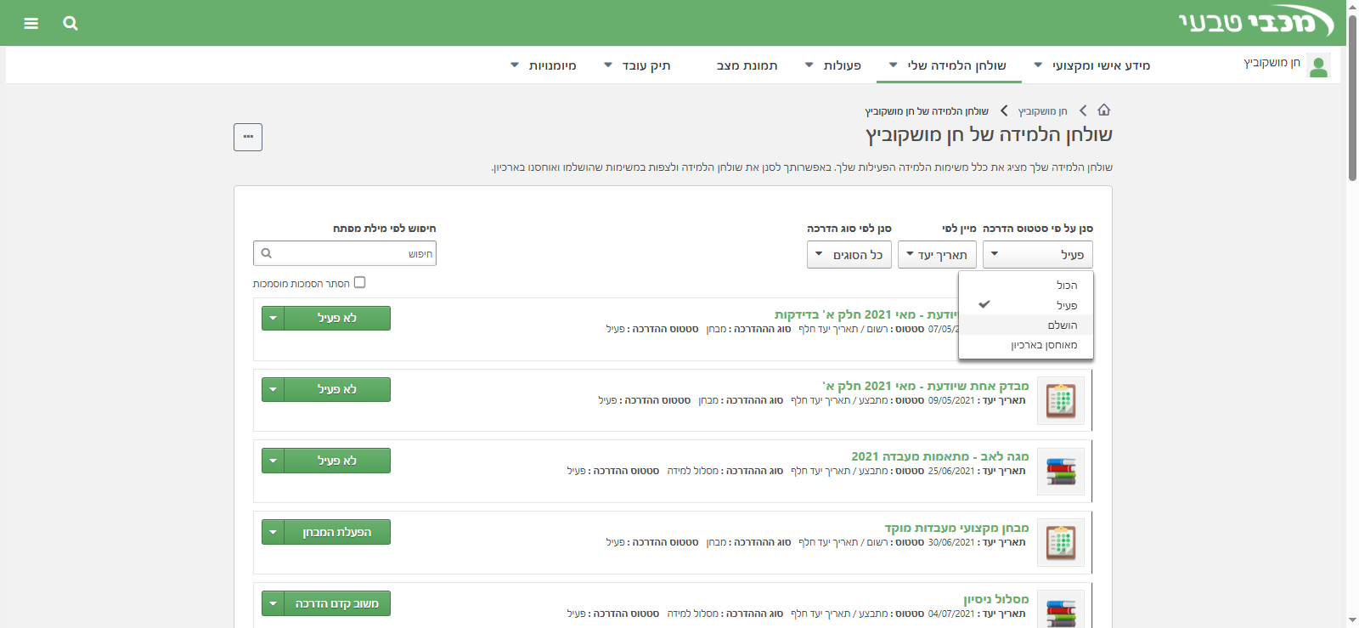
Task: Click books icon of מגה לאב item
Action: [1061, 472]
